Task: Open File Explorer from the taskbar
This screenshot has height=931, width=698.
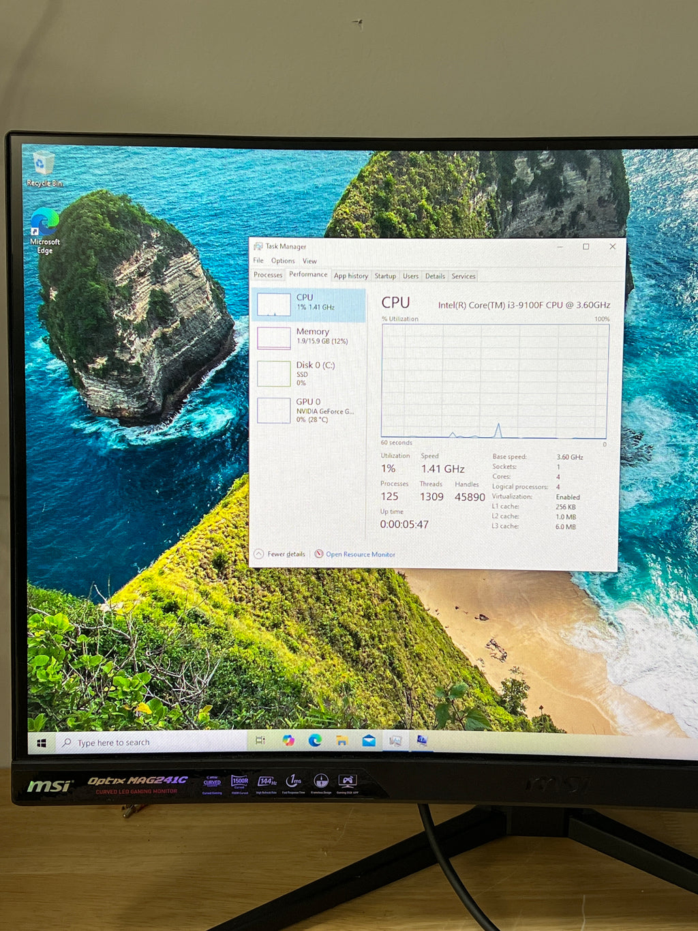Action: click(342, 740)
